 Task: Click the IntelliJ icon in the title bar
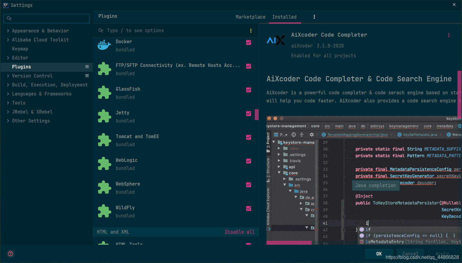pyautogui.click(x=6, y=5)
